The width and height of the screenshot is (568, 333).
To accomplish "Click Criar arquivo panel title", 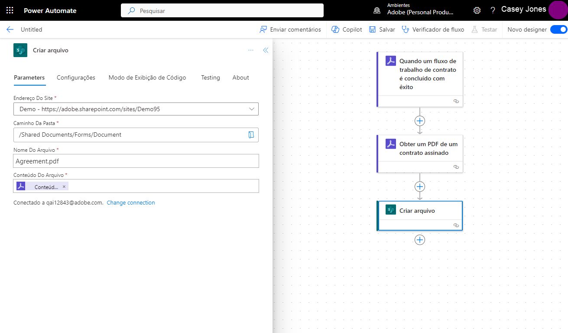I will point(51,50).
